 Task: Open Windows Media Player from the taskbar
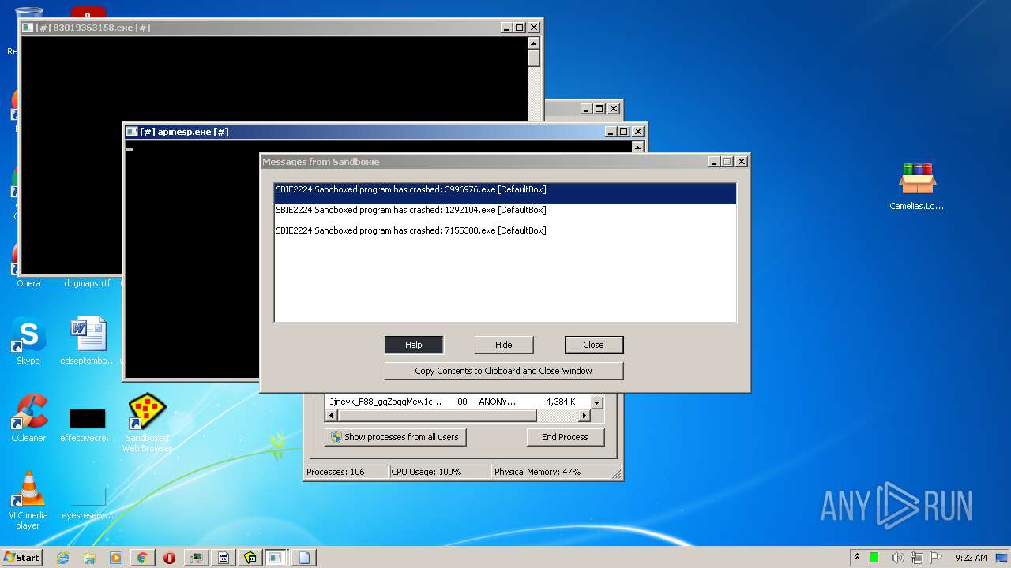(116, 558)
